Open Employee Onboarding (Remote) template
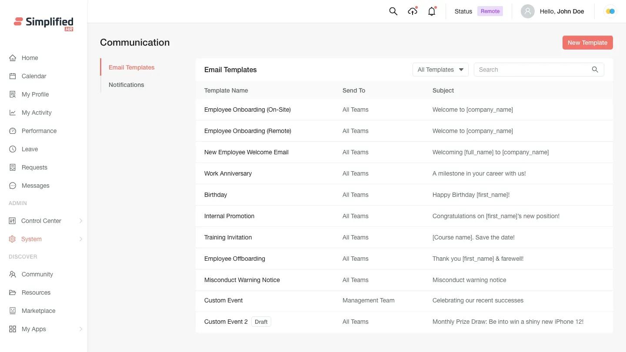 tap(248, 131)
